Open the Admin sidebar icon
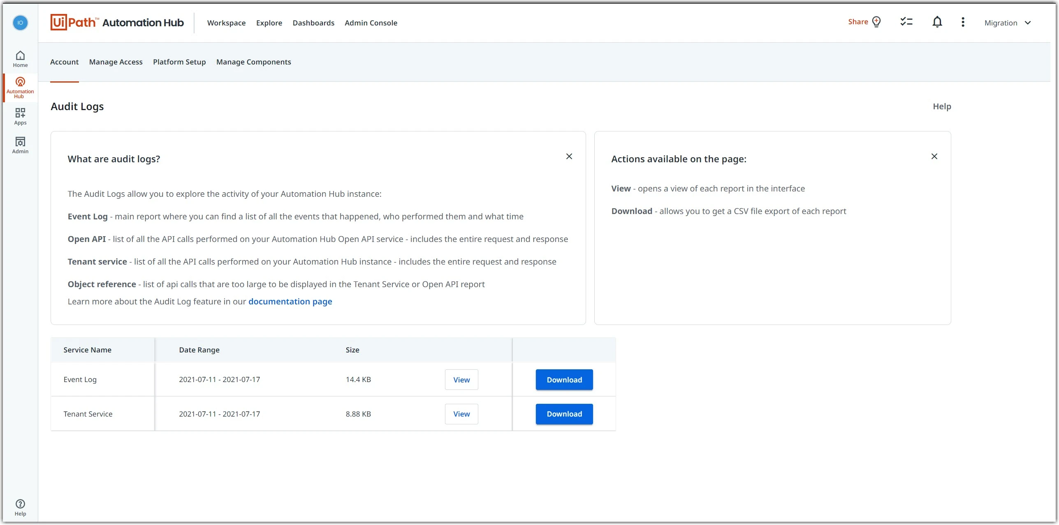1059x525 pixels. coord(20,145)
